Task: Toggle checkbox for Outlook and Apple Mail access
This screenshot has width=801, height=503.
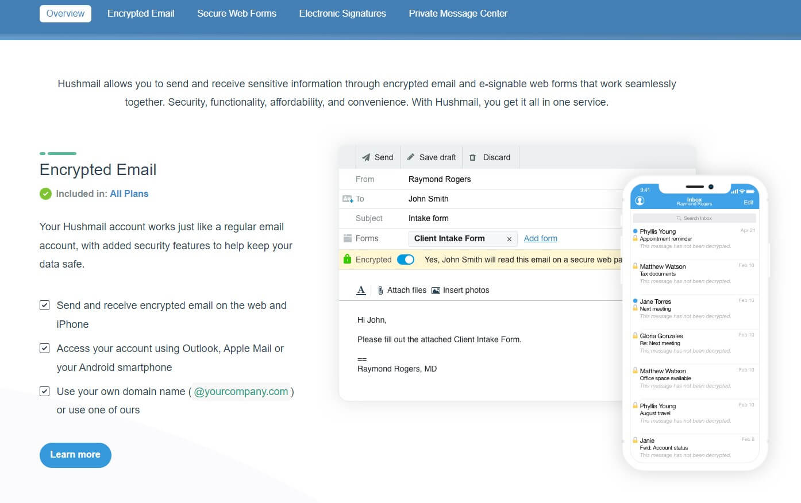Action: [x=44, y=349]
